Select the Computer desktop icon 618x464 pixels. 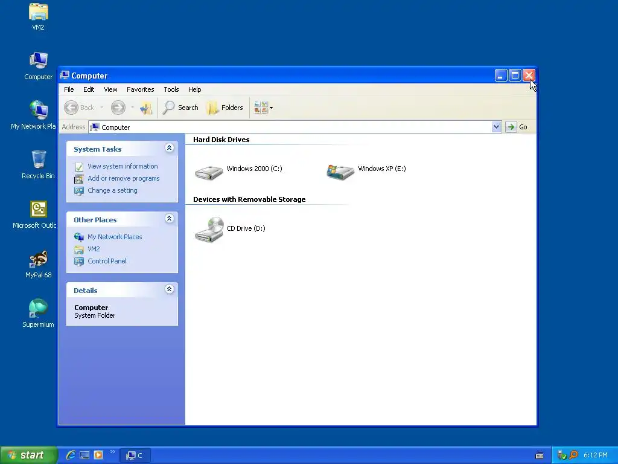click(38, 62)
